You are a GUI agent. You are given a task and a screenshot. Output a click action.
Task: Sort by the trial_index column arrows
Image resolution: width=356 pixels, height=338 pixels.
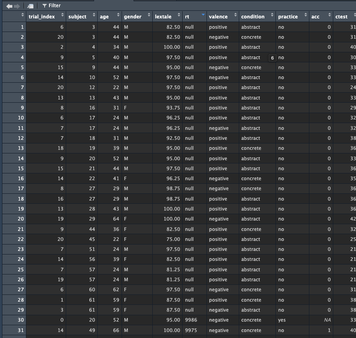[x=63, y=15]
